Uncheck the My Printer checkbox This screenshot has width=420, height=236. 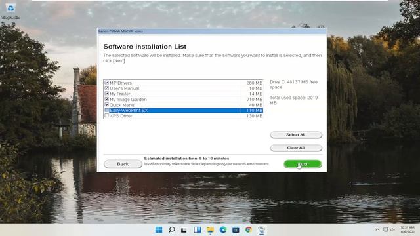point(106,94)
